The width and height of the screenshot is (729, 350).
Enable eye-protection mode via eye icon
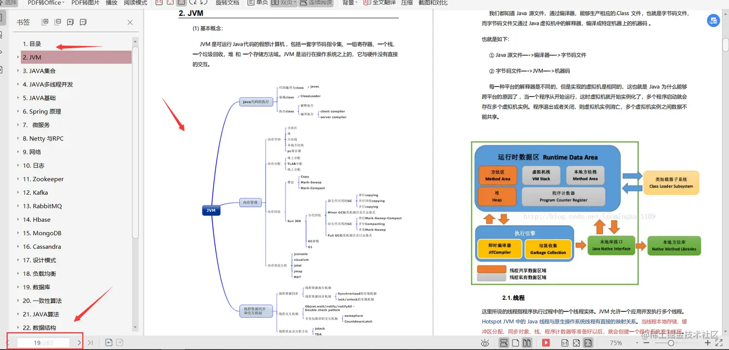pyautogui.click(x=485, y=343)
